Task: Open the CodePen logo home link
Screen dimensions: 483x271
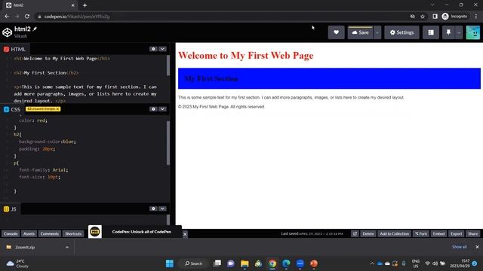Action: pos(7,32)
